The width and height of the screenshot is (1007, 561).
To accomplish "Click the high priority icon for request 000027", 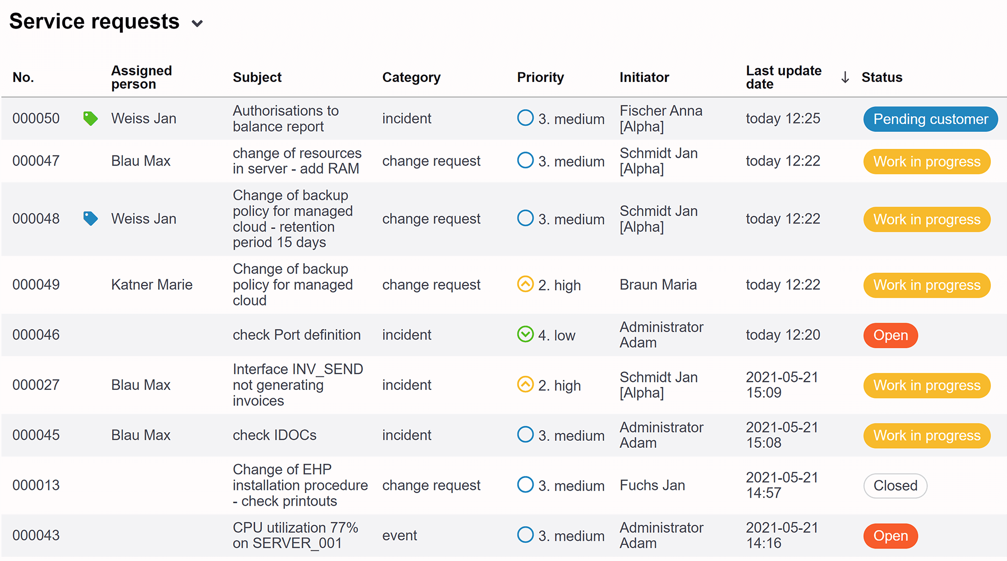I will pyautogui.click(x=525, y=384).
